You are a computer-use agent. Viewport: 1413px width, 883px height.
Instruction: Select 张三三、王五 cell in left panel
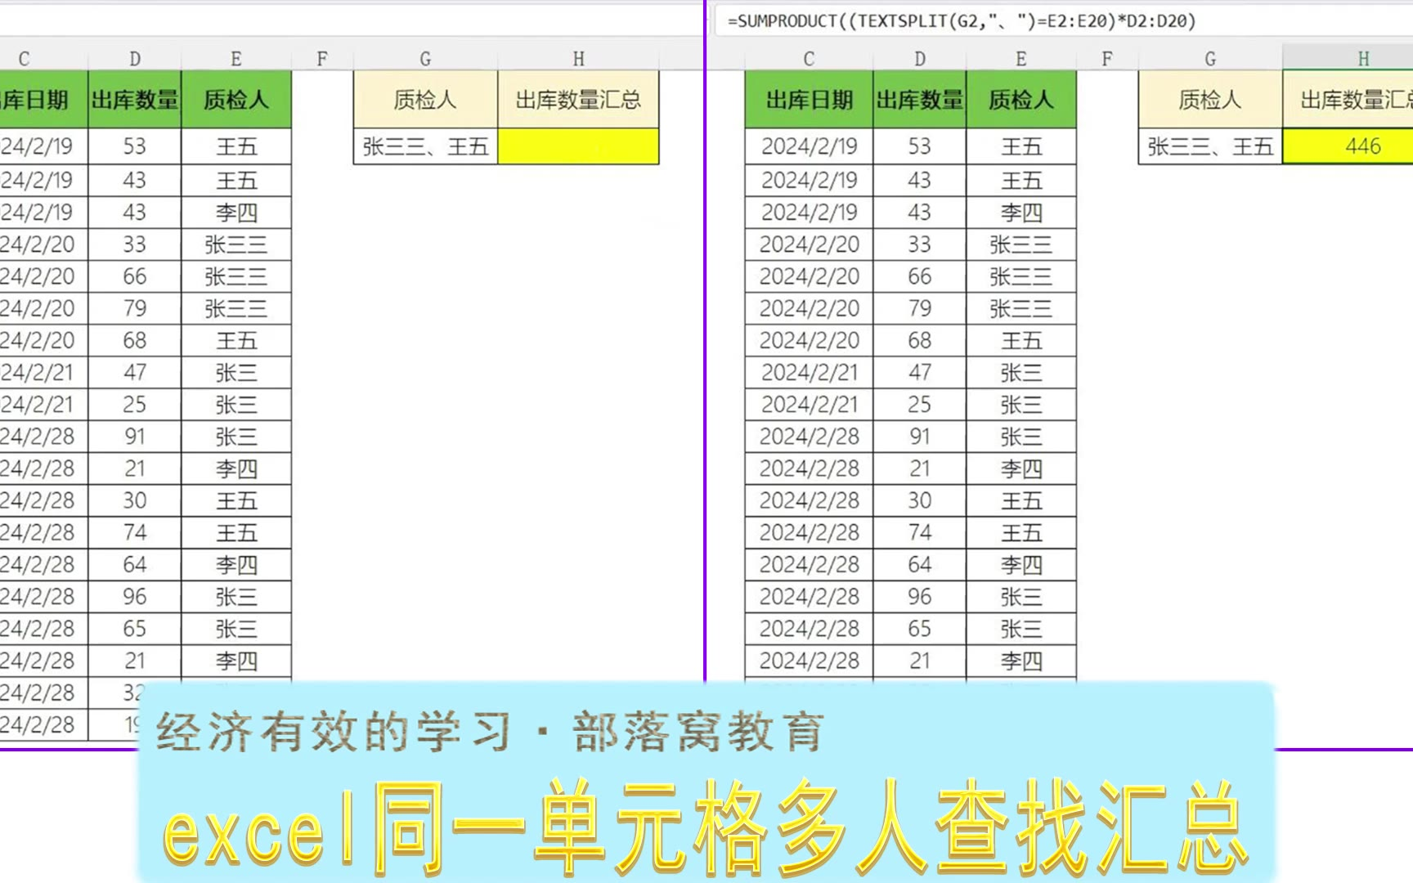coord(425,146)
